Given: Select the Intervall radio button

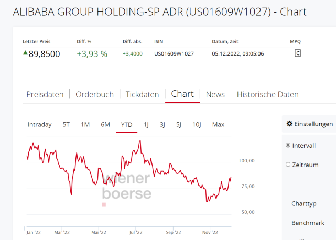Looking at the screenshot, I should tap(288, 145).
